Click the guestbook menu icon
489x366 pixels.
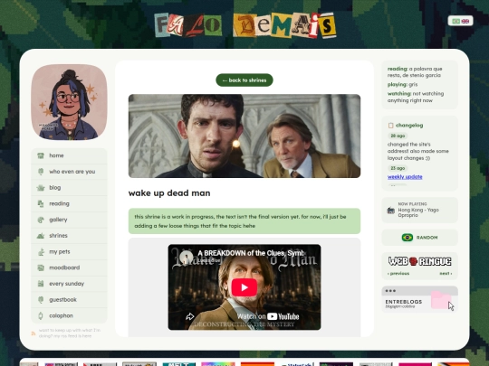pos(41,300)
